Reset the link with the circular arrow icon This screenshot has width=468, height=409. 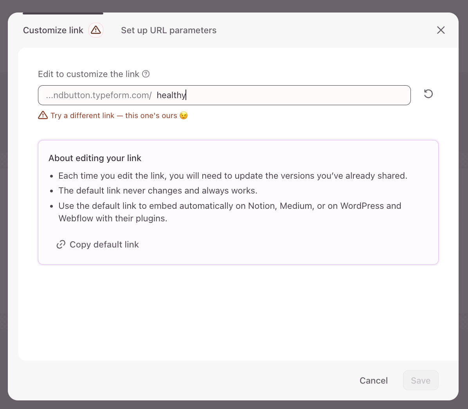click(428, 94)
